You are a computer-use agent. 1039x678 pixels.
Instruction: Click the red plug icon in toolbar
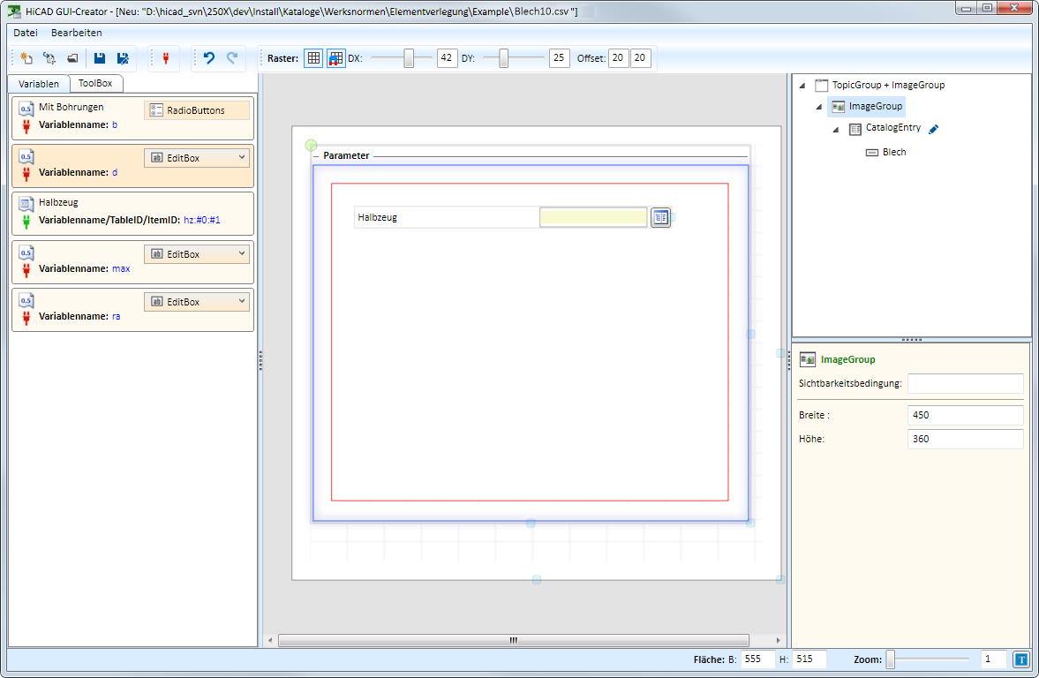pos(165,58)
